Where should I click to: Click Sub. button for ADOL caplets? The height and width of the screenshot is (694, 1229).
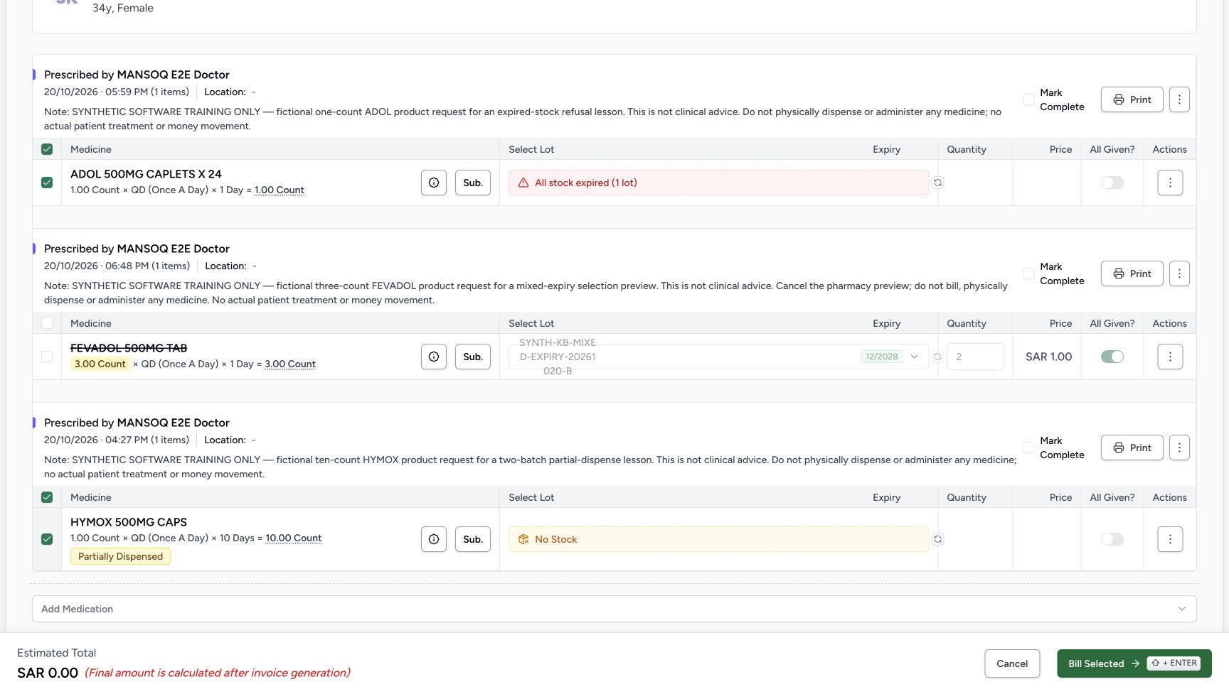point(473,183)
